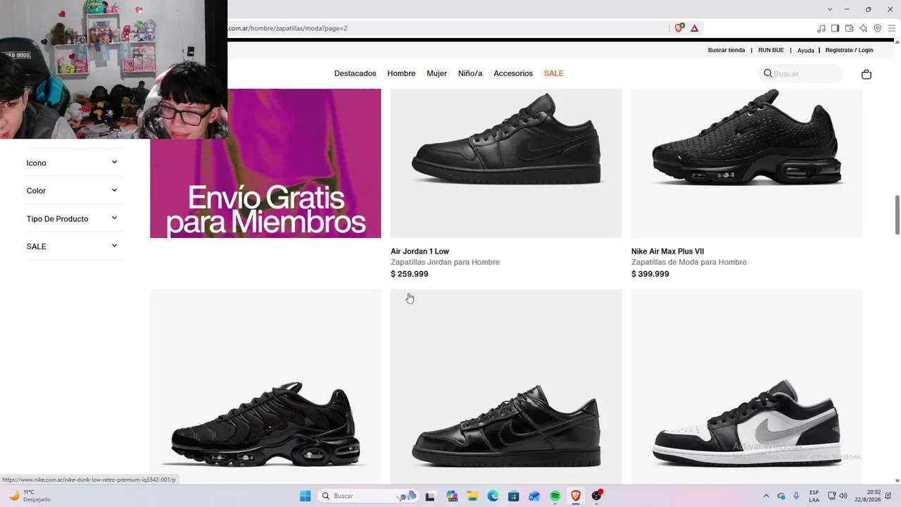Click the Air Jordan 1 Low product title
Image resolution: width=901 pixels, height=507 pixels.
(420, 251)
